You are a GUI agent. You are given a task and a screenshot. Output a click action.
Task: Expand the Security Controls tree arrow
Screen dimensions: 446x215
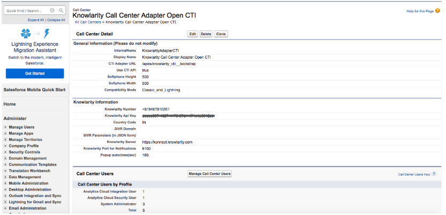5,152
